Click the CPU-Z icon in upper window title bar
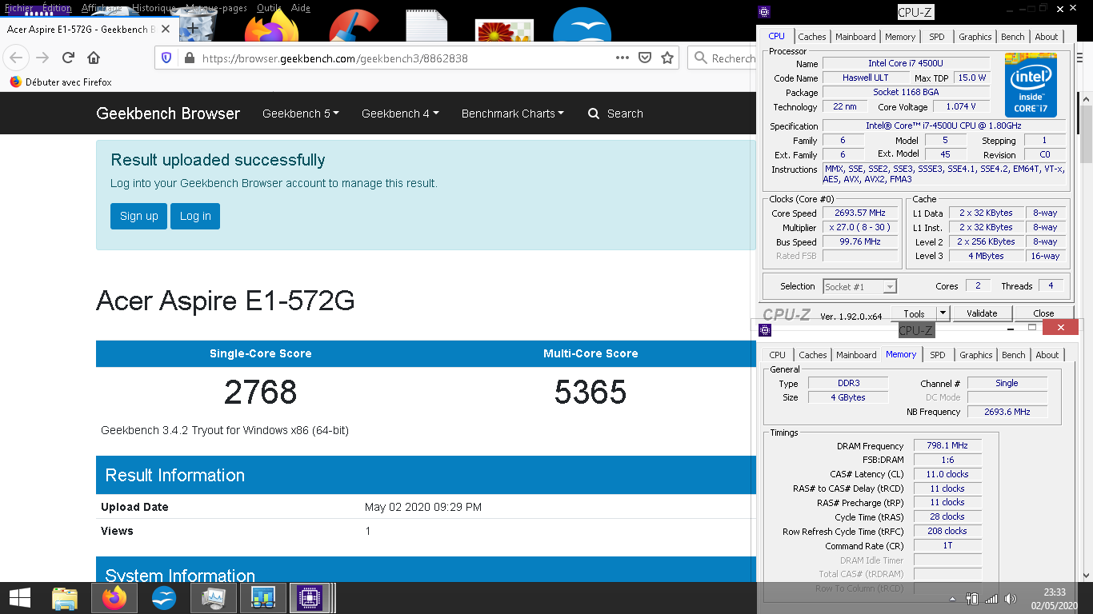 point(765,11)
